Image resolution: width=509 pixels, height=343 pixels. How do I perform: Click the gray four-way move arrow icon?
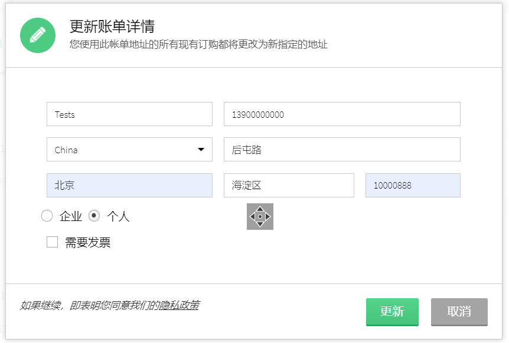(260, 216)
